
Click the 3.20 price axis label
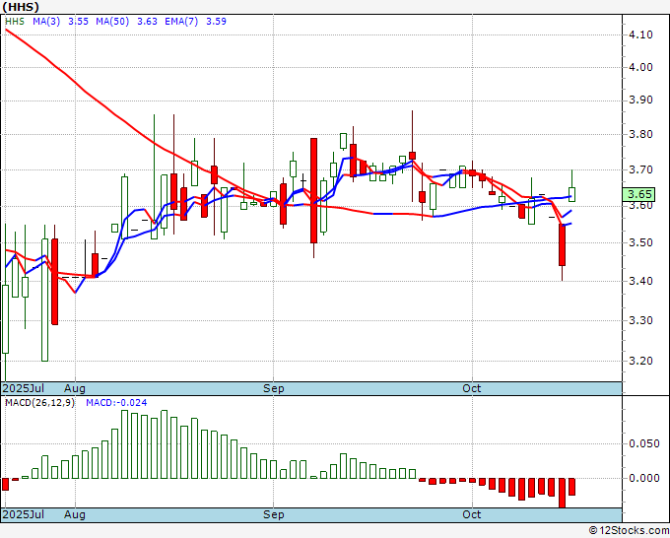tap(641, 361)
